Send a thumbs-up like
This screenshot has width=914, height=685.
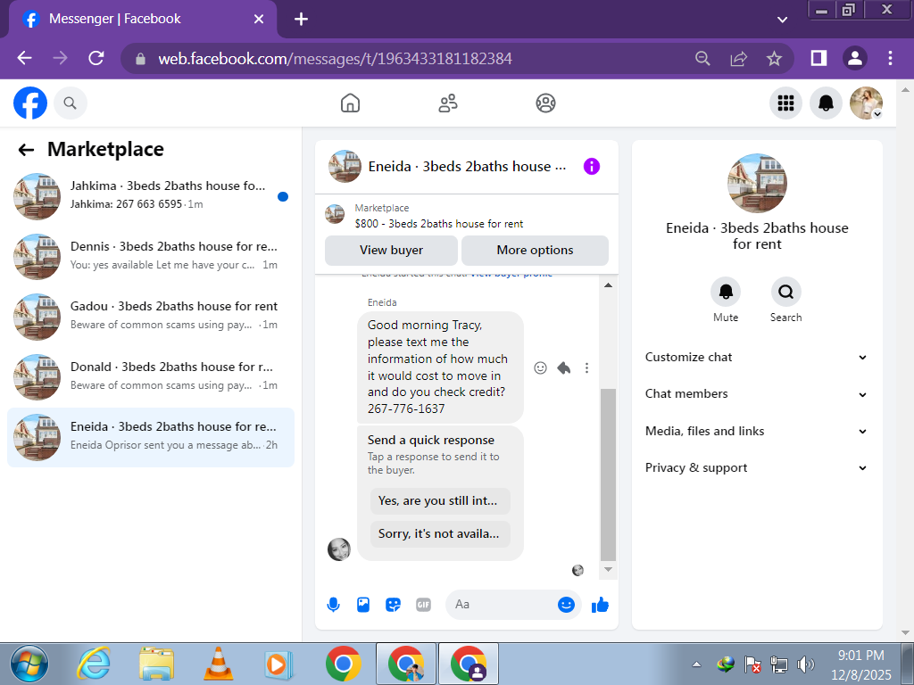tap(600, 605)
